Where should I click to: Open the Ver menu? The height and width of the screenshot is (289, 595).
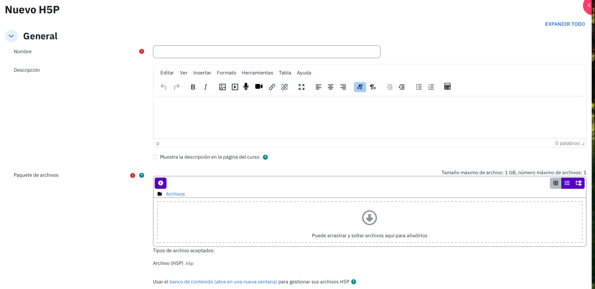184,73
